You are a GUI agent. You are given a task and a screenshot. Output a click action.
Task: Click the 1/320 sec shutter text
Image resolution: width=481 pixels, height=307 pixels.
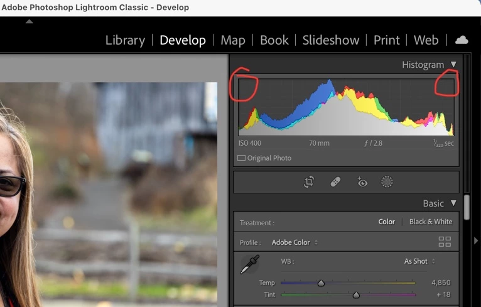click(x=443, y=143)
